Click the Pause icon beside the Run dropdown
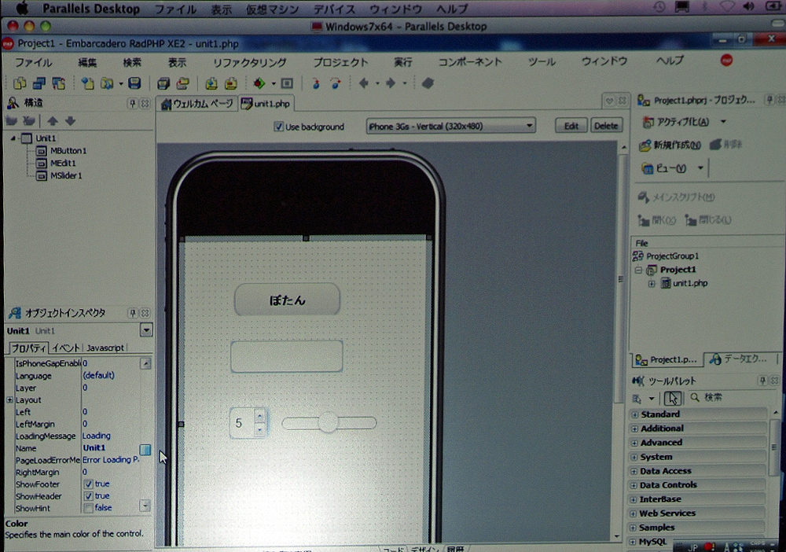Viewport: 786px width, 552px height. 287,83
